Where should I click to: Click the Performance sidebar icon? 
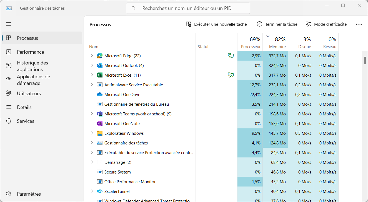coord(9,52)
